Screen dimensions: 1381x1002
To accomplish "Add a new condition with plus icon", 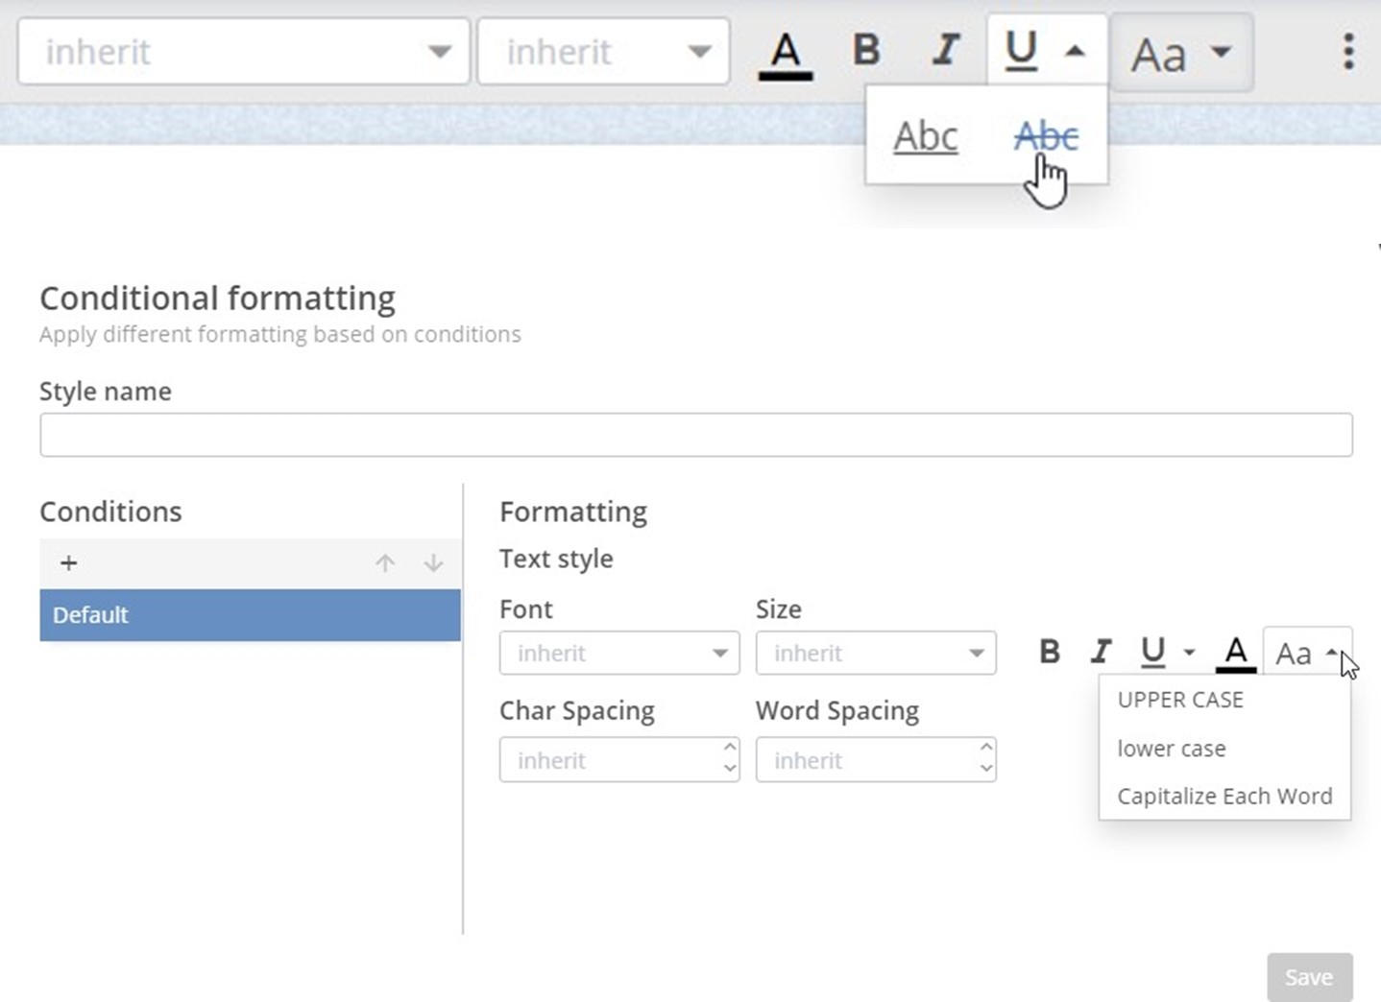I will pyautogui.click(x=68, y=563).
